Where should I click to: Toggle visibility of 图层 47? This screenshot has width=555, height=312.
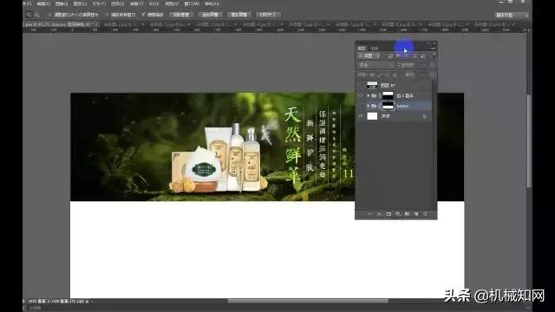[x=361, y=85]
